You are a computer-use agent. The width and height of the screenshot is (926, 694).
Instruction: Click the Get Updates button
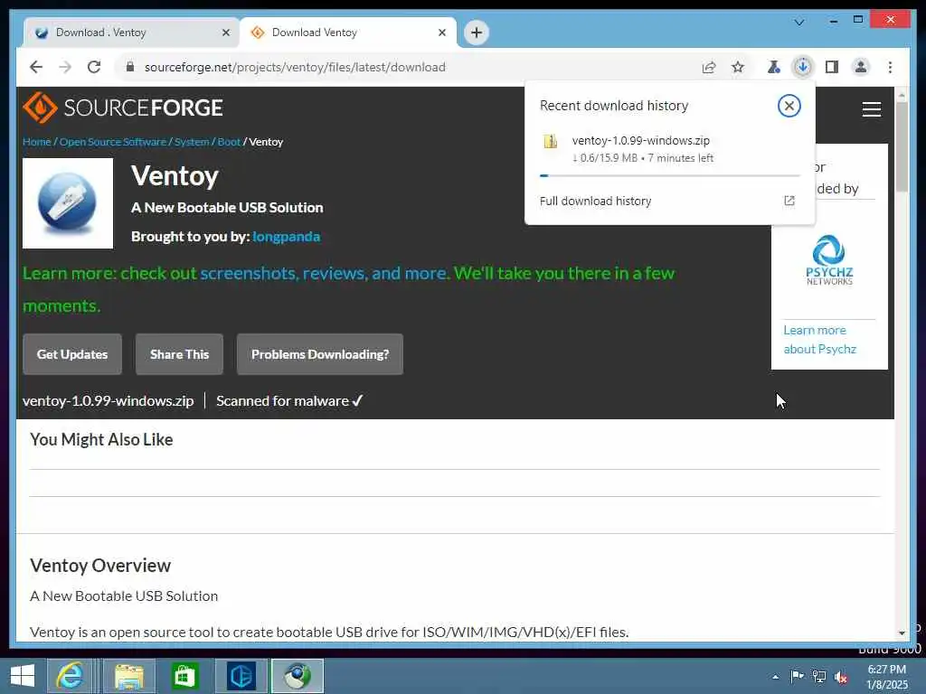(x=72, y=354)
